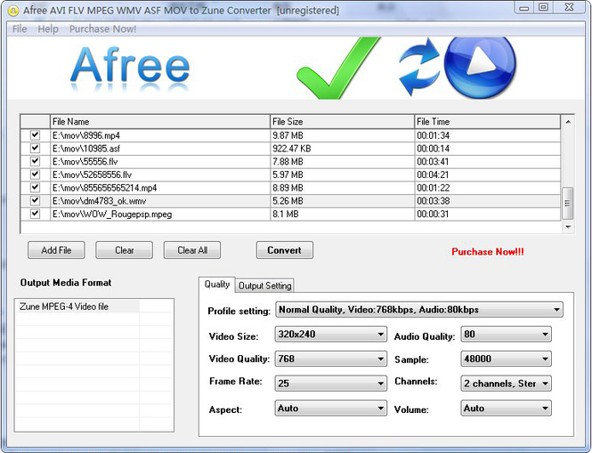This screenshot has height=453, width=592.
Task: Open the Profile setting dropdown
Action: coord(419,310)
